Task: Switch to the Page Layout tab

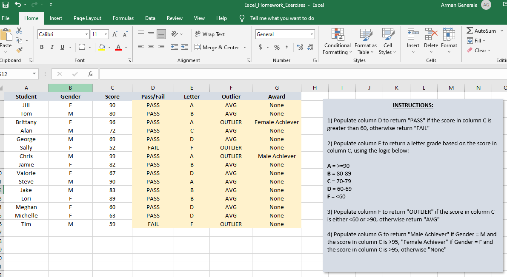Action: pos(87,18)
